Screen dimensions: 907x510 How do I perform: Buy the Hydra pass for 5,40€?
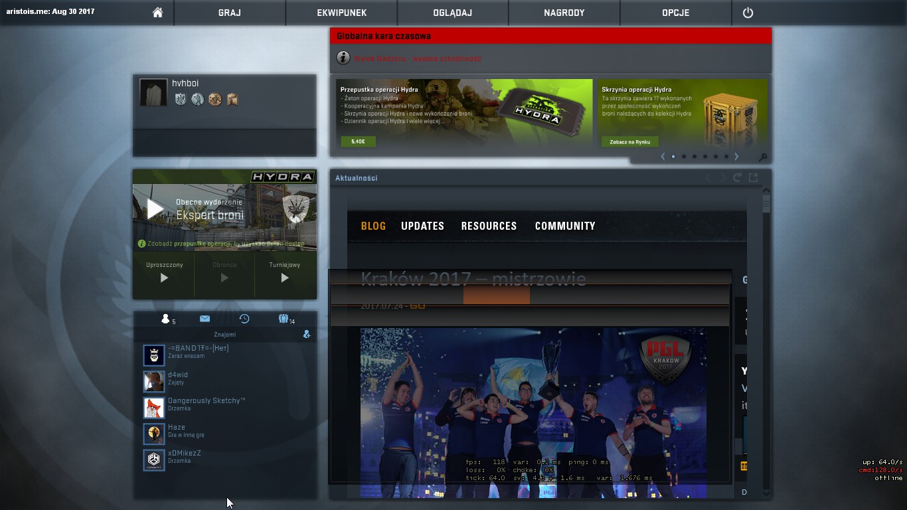click(358, 141)
